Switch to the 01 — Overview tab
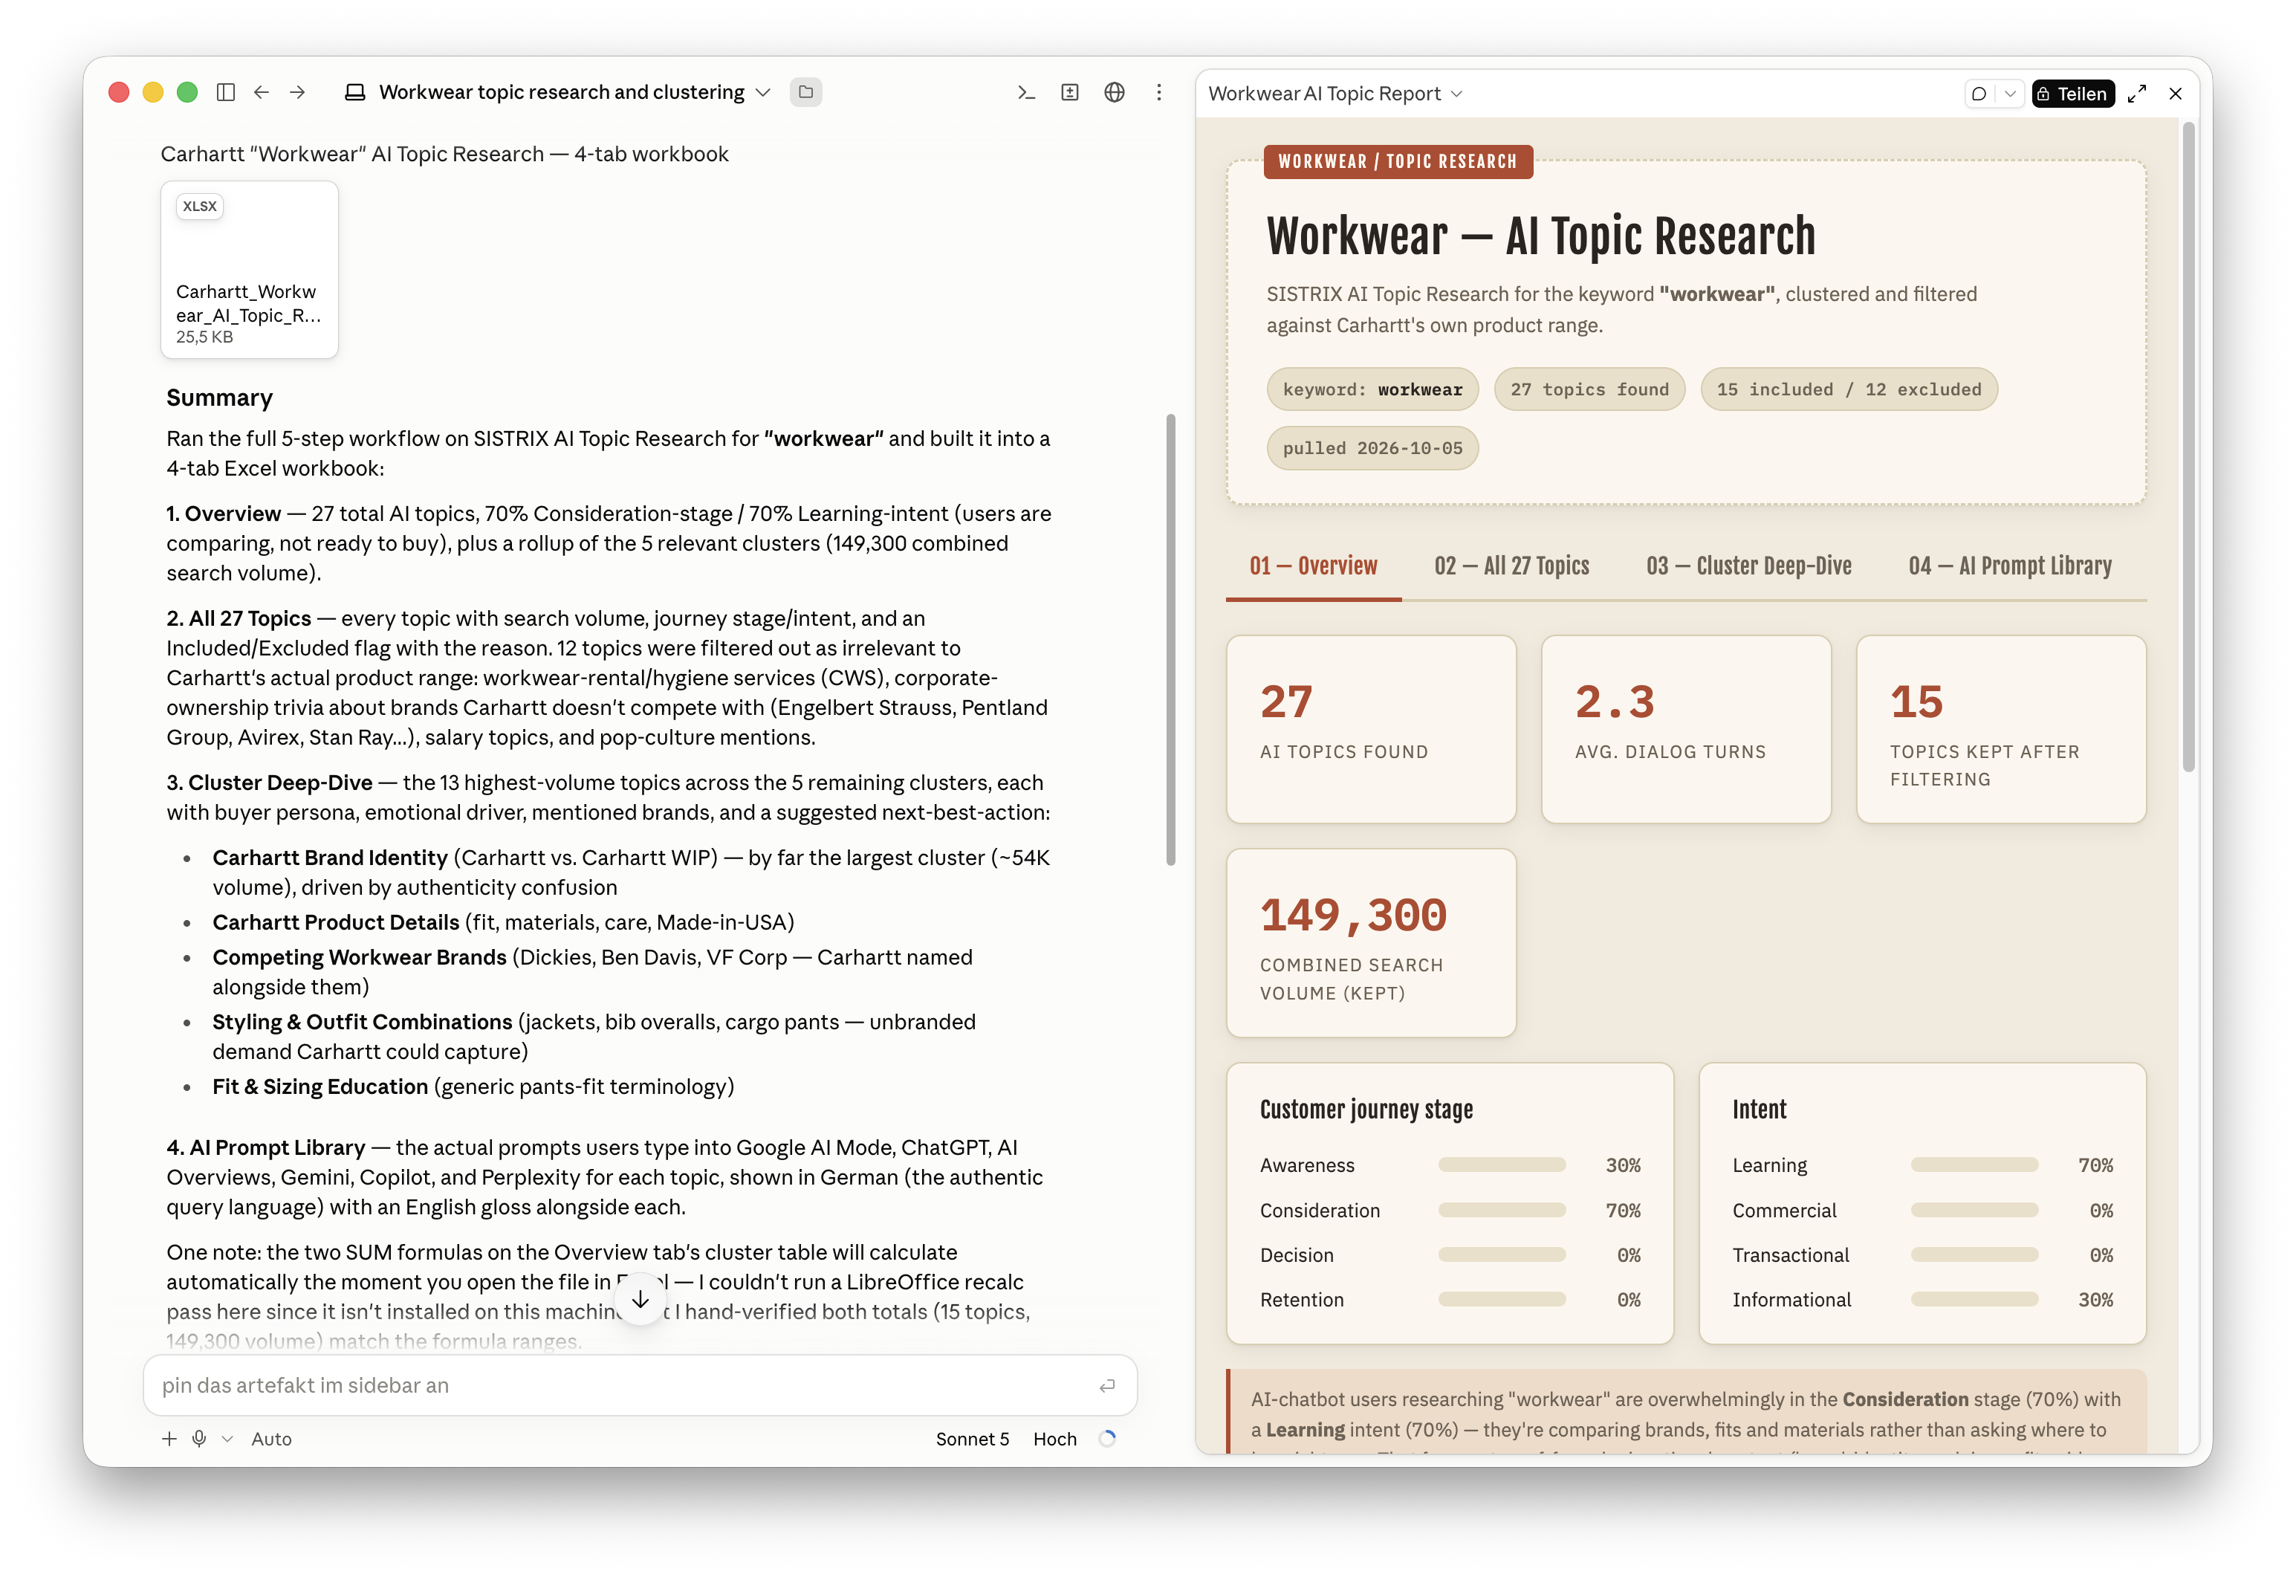This screenshot has width=2296, height=1577. (1313, 566)
